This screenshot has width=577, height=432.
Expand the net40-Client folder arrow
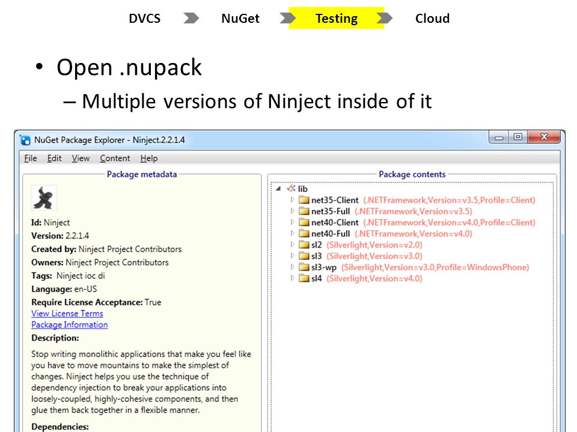coord(293,222)
